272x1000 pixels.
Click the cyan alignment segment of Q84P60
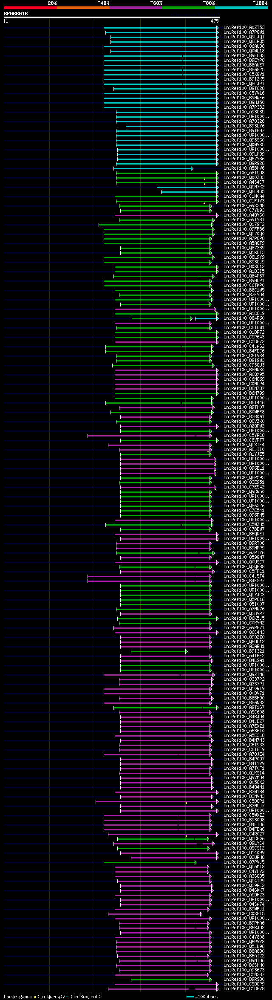tap(207, 318)
